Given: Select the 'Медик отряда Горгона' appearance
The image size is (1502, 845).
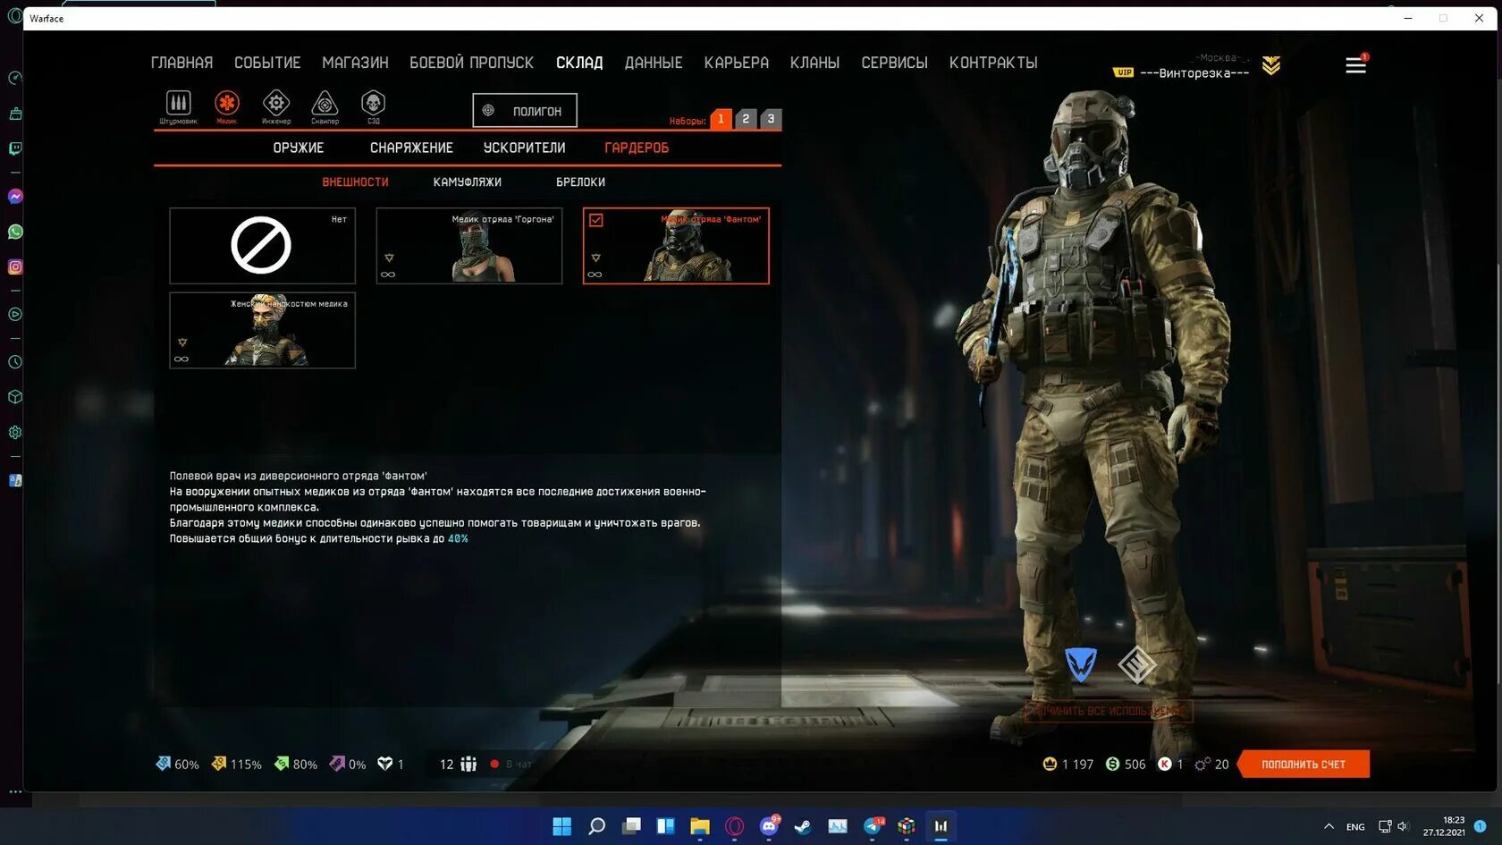Looking at the screenshot, I should pos(468,246).
